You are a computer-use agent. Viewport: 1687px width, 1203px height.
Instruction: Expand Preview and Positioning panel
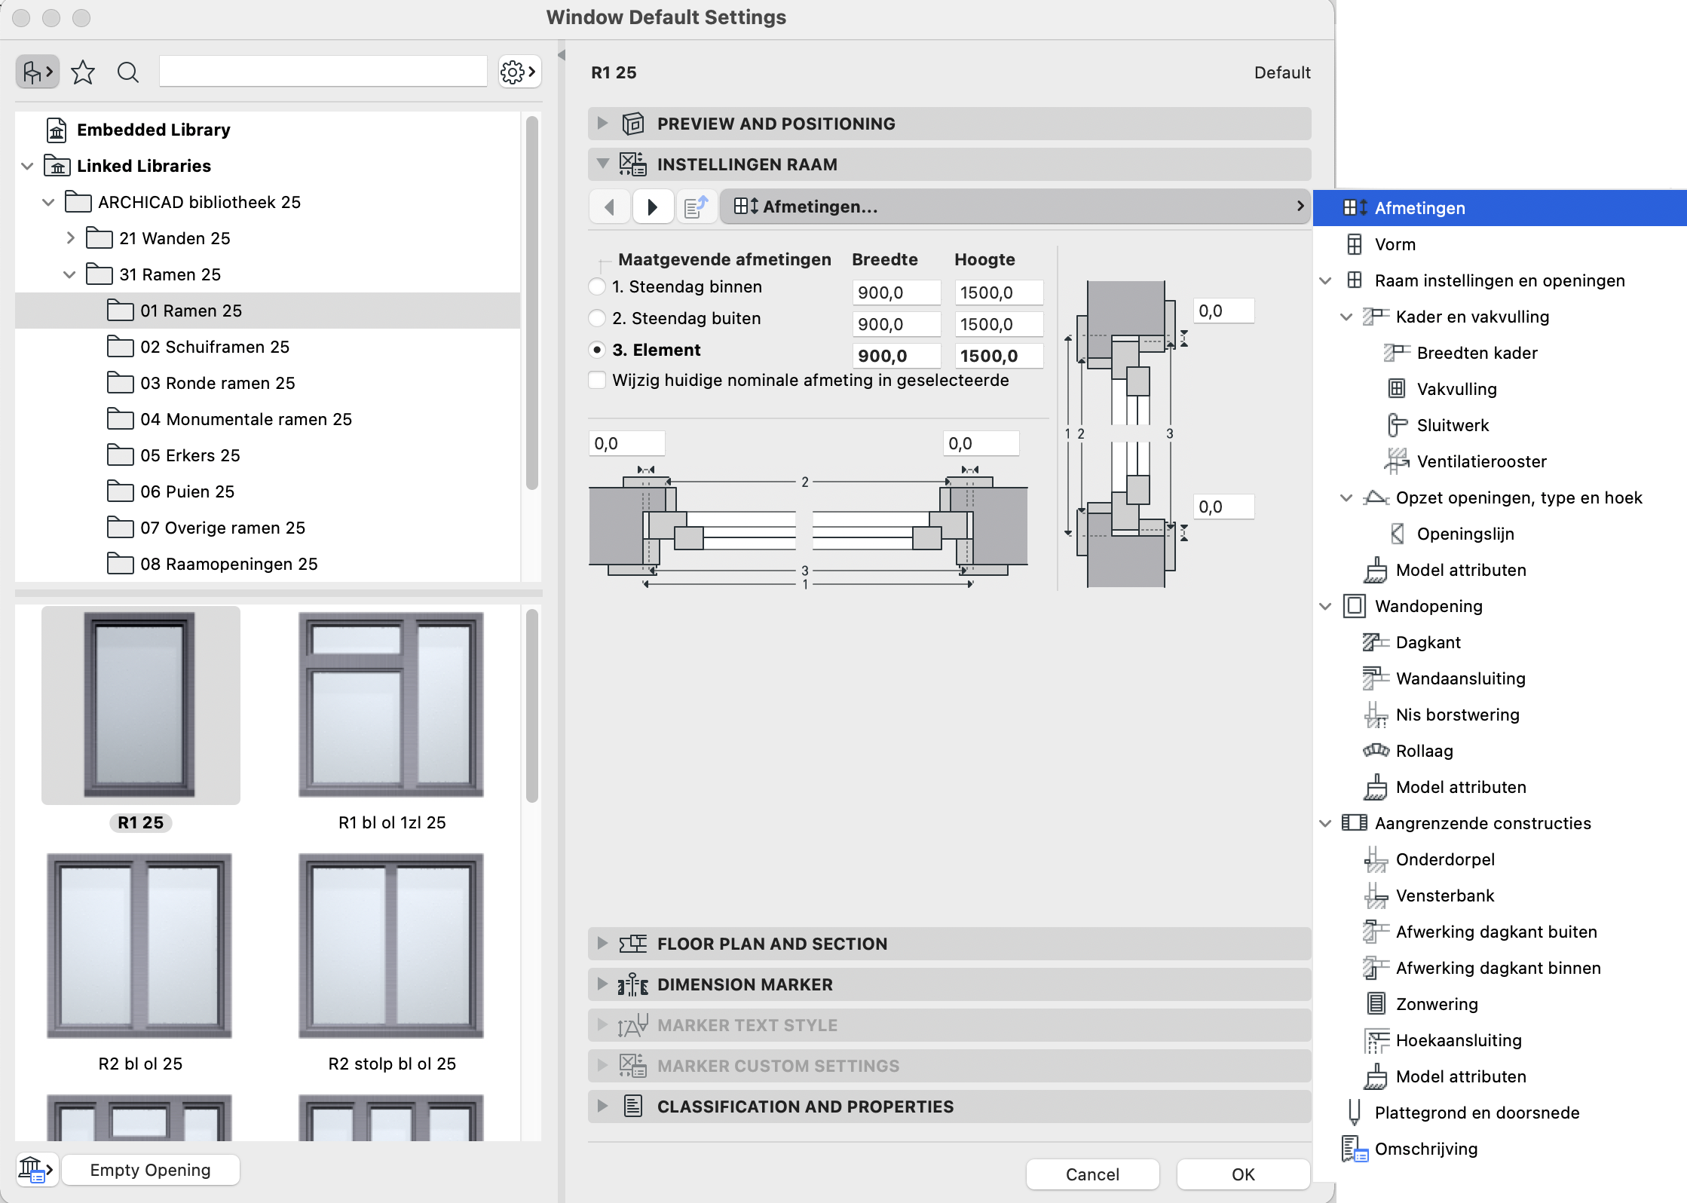pyautogui.click(x=602, y=123)
